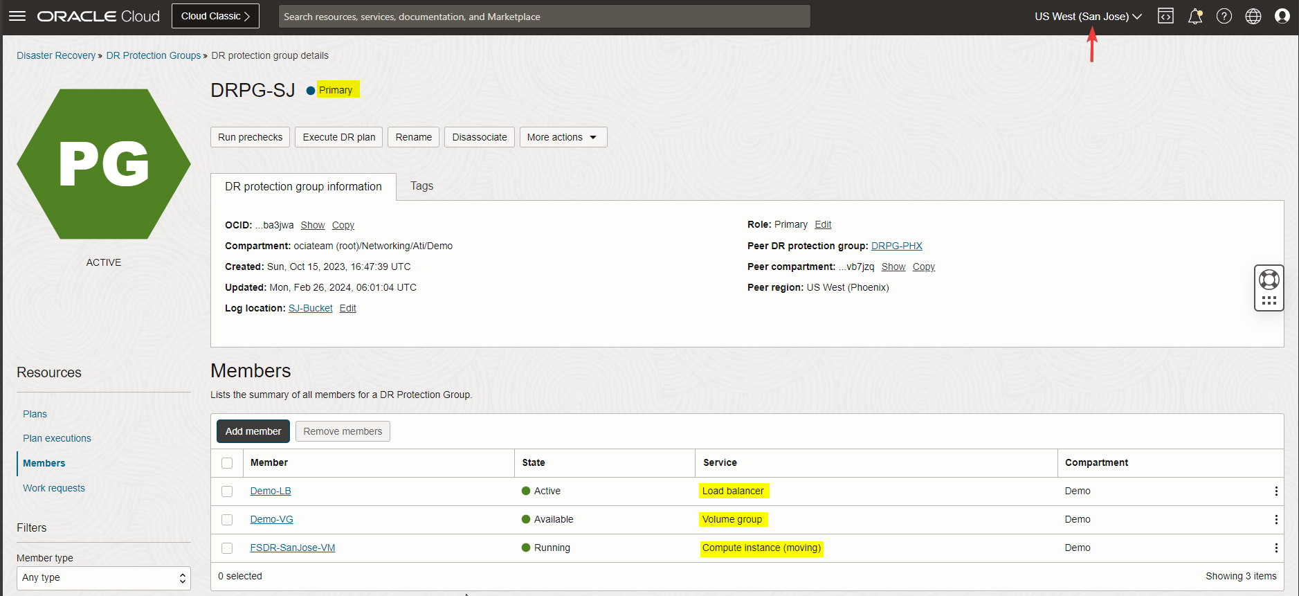The image size is (1299, 596).
Task: Toggle the select-all members checkbox
Action: click(x=227, y=463)
